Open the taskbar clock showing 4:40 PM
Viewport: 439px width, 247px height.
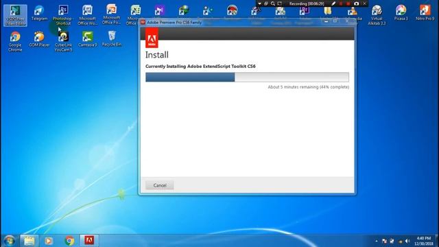424,241
